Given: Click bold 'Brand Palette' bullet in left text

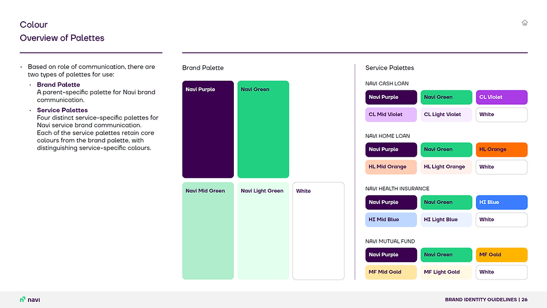Looking at the screenshot, I should click(58, 85).
